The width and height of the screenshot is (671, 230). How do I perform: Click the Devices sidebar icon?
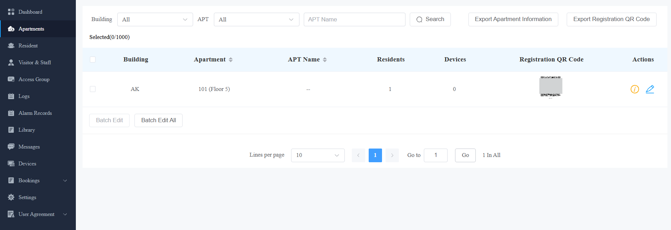coord(11,164)
